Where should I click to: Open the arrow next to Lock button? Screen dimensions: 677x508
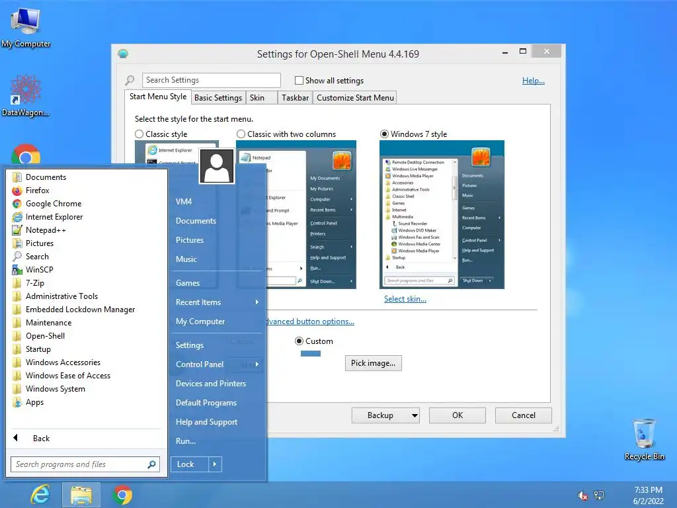(215, 464)
